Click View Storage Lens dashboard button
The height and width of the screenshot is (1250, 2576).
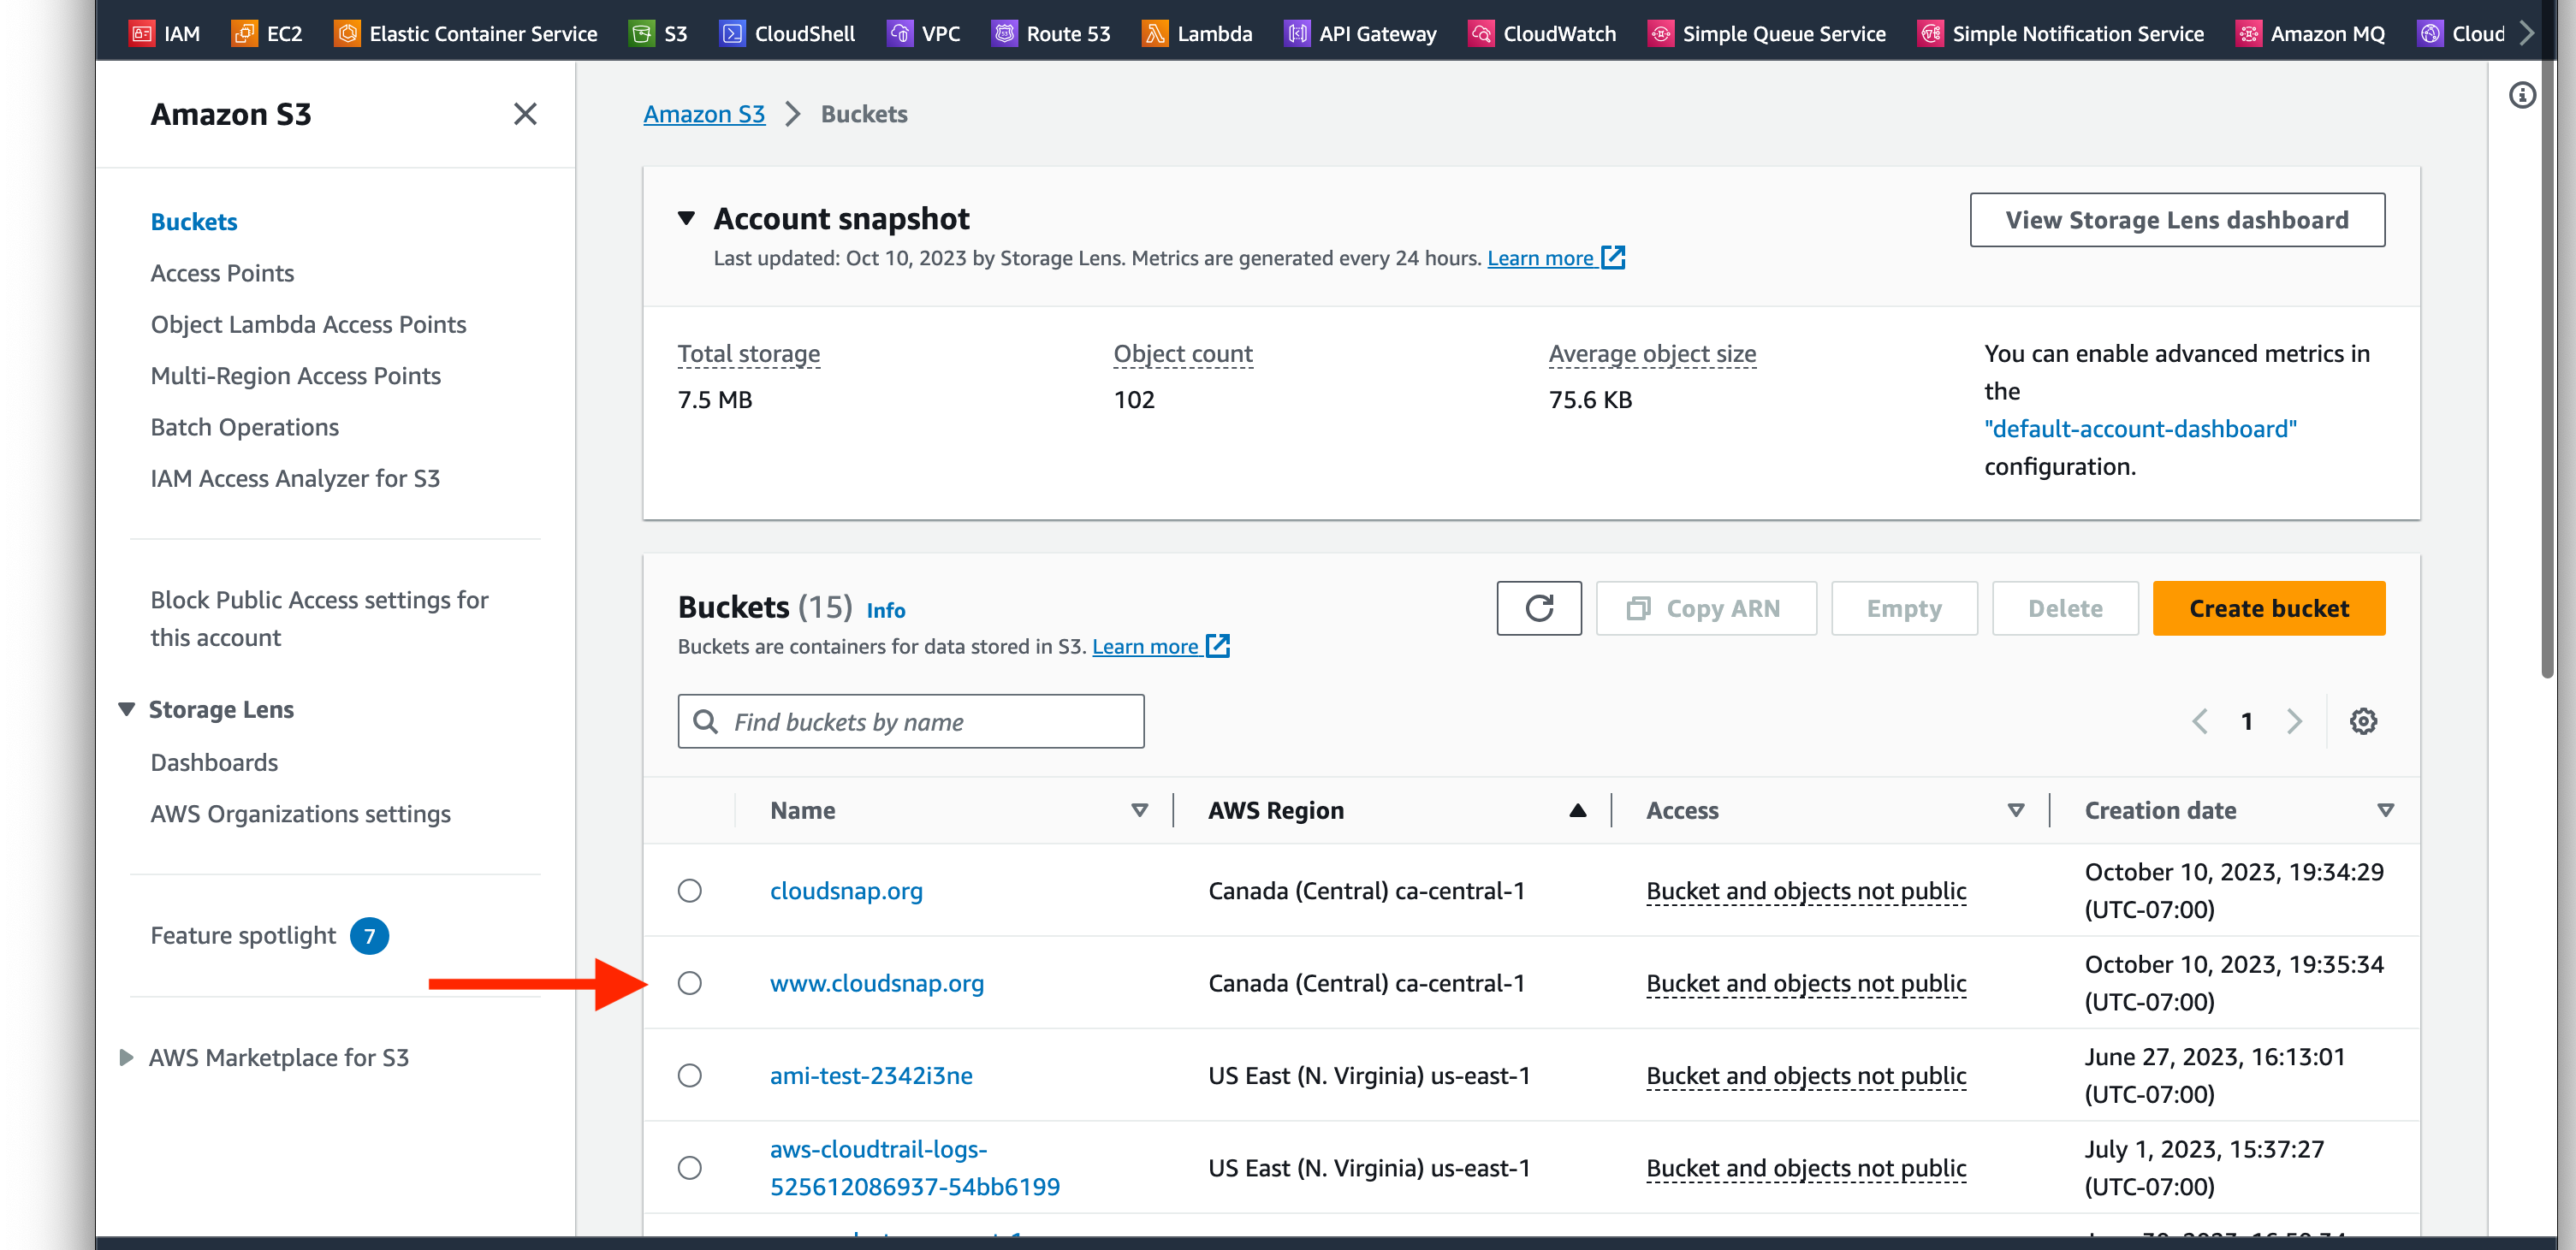point(2177,220)
